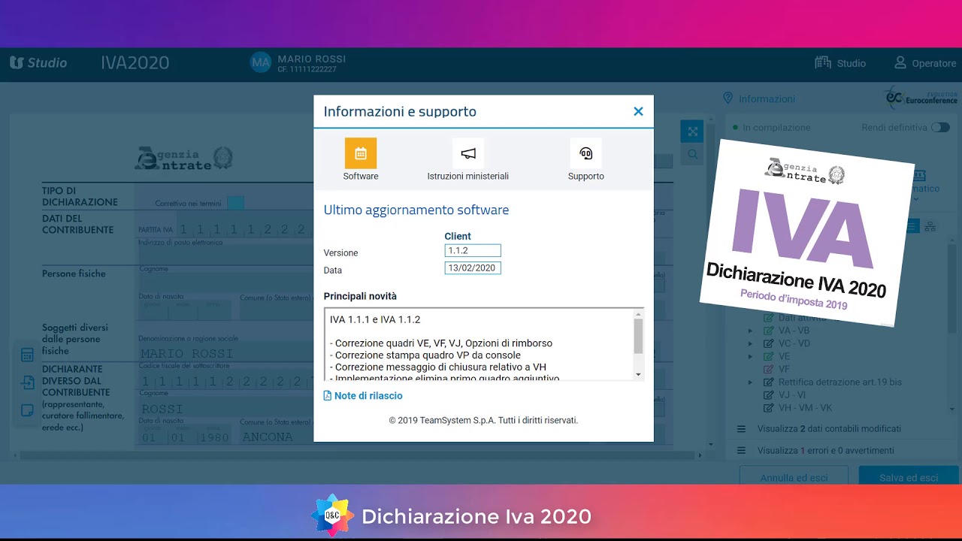
Task: Click the Euroconference logo
Action: pos(921,98)
